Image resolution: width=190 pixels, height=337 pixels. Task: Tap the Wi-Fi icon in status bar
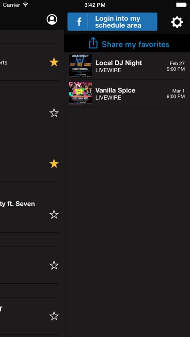pos(25,5)
